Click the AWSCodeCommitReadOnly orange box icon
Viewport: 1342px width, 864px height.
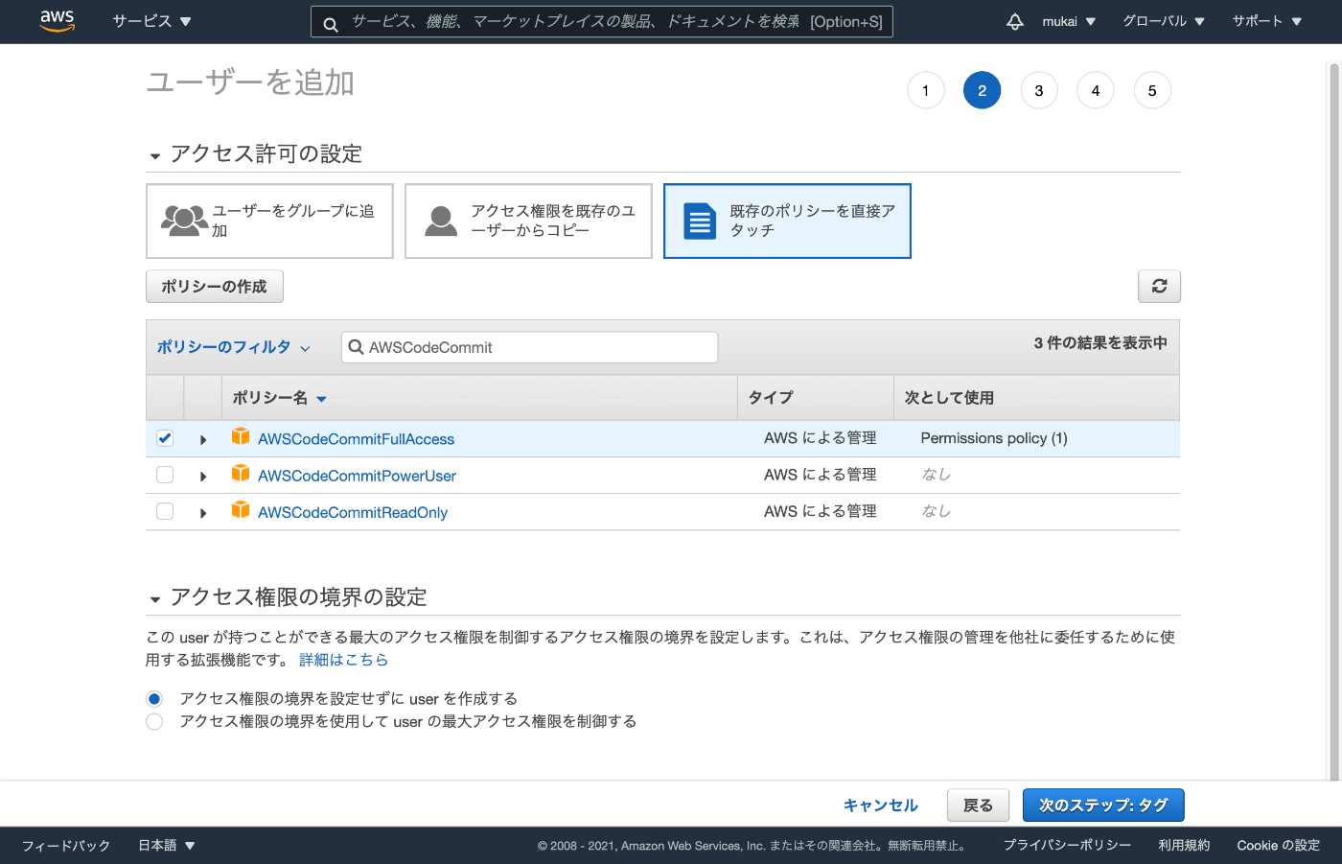[x=241, y=510]
